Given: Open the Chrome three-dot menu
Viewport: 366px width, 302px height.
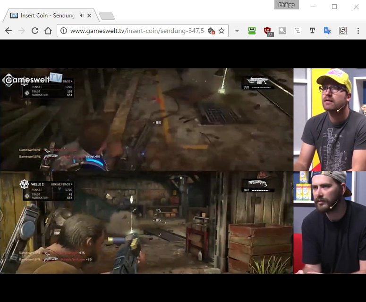Looking at the screenshot, I should click(x=358, y=31).
